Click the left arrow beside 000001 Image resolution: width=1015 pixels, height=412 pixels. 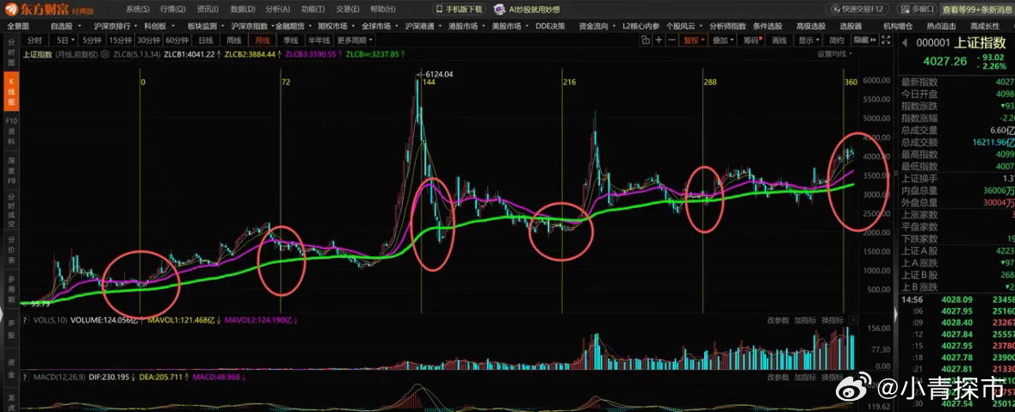(907, 43)
